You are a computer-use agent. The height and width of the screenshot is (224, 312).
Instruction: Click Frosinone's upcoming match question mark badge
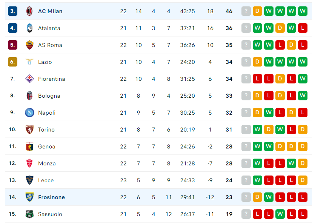246,197
